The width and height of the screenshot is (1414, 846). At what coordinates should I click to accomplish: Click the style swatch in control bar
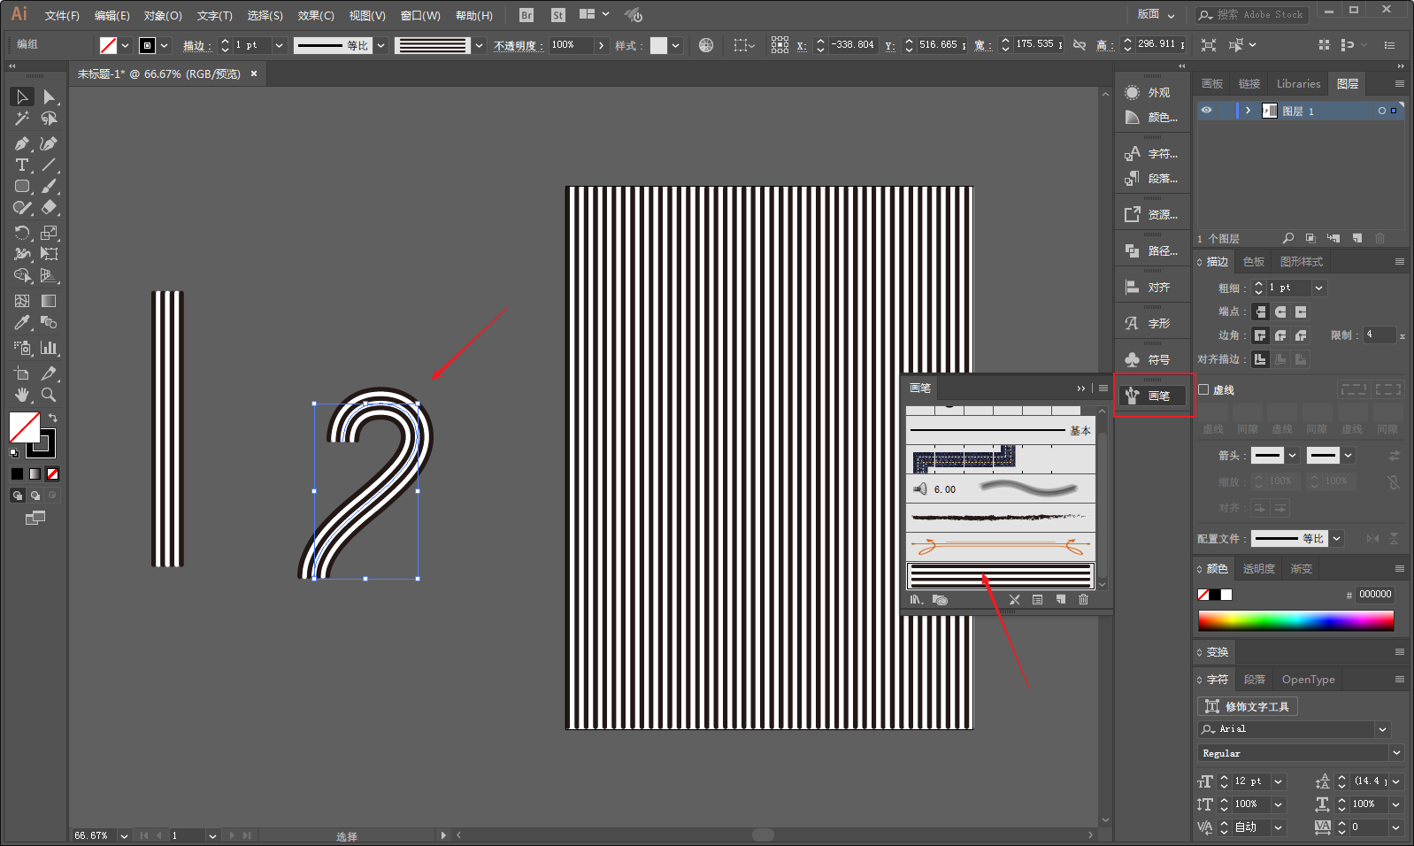click(x=658, y=45)
